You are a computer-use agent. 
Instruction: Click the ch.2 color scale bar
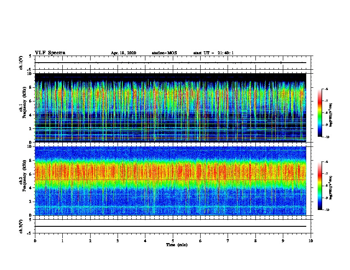[320, 186]
